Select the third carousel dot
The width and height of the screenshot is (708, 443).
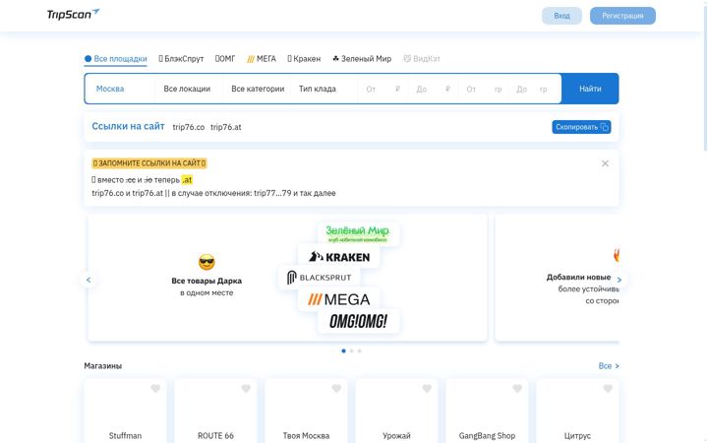coord(360,350)
